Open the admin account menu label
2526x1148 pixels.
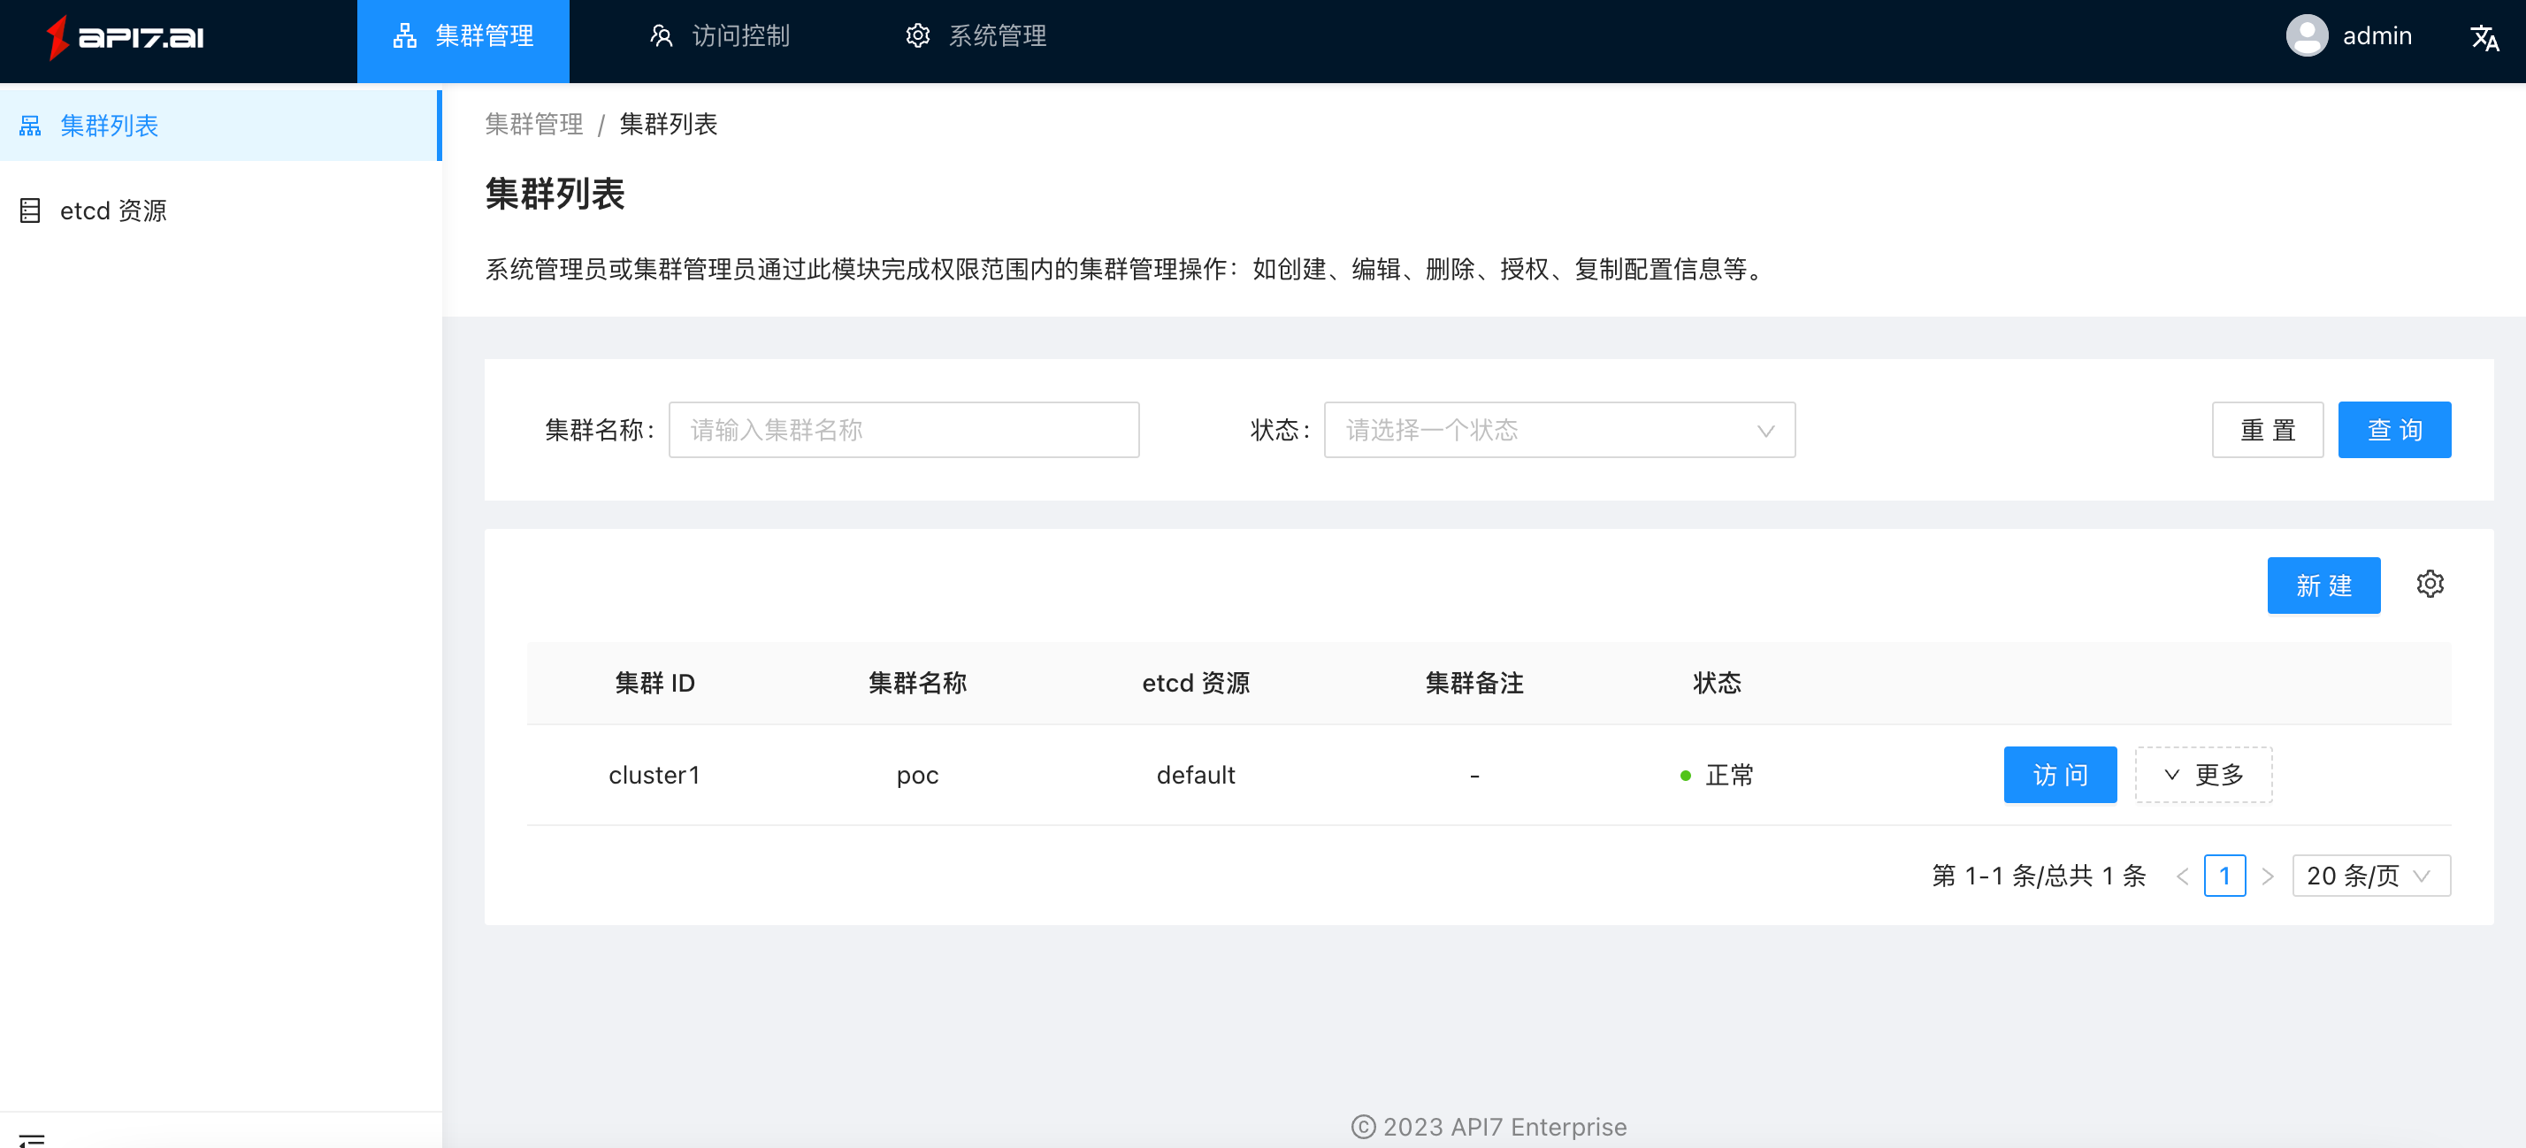(2376, 36)
